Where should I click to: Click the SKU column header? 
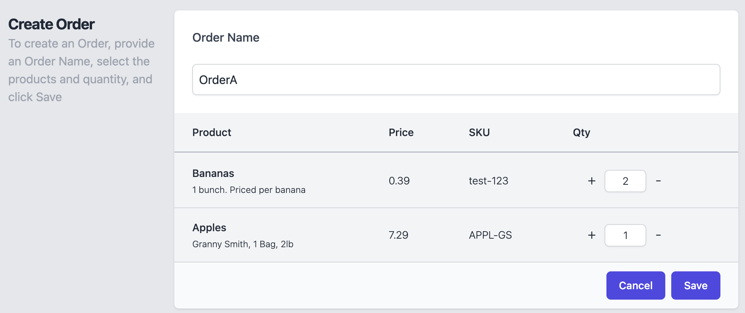point(479,132)
